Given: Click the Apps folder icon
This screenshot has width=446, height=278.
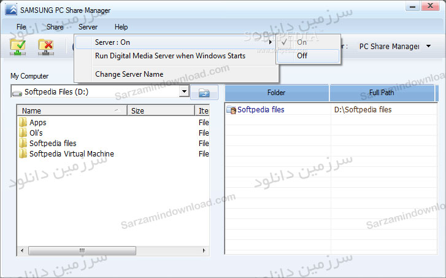Looking at the screenshot, I should click(x=23, y=122).
